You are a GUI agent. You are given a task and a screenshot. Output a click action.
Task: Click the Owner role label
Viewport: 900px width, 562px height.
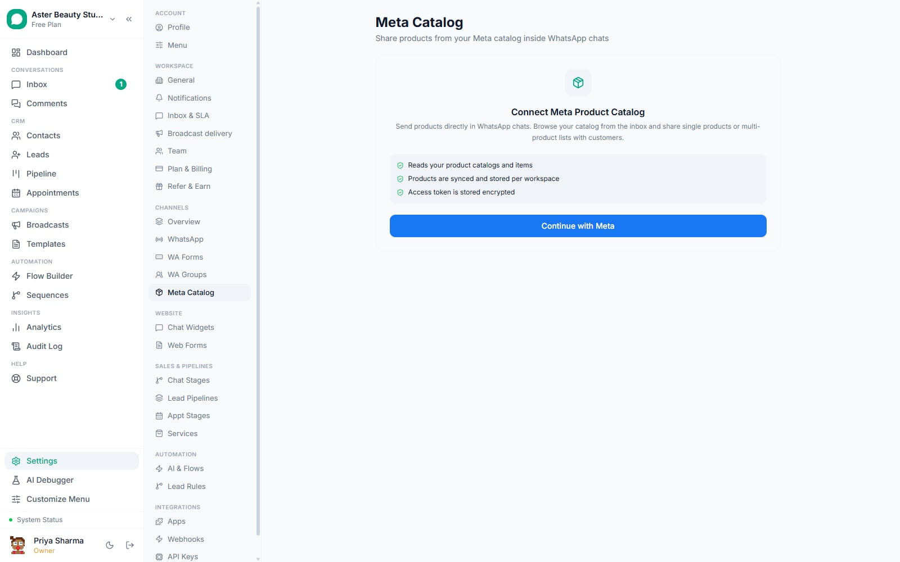pos(44,551)
